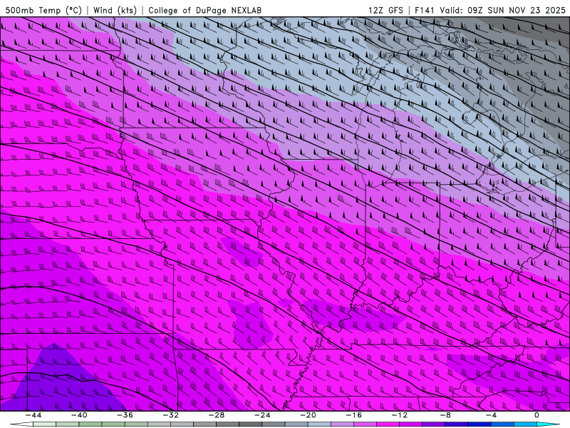
Task: Click the -44 color bar label
Action: (33, 415)
